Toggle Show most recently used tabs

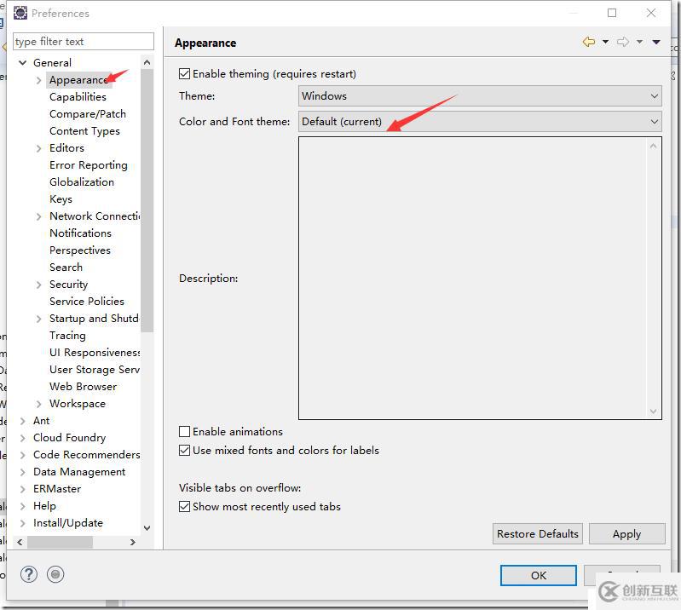click(x=184, y=507)
